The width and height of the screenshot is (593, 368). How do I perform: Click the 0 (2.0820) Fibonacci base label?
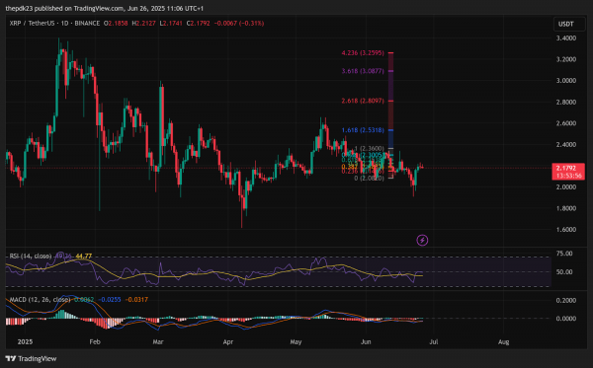[x=369, y=179]
